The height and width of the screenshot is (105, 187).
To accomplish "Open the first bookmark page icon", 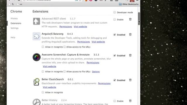I will [9, 4].
